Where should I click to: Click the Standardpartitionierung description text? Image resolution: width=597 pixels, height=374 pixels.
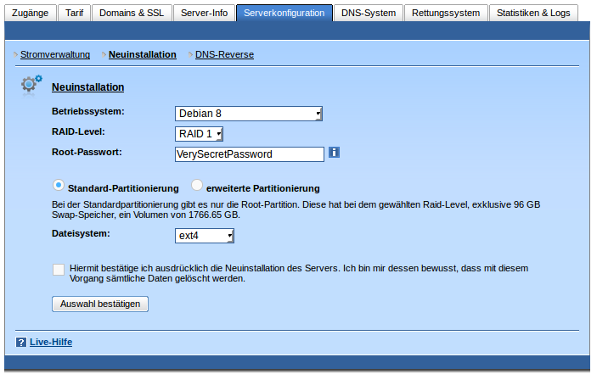pos(296,209)
